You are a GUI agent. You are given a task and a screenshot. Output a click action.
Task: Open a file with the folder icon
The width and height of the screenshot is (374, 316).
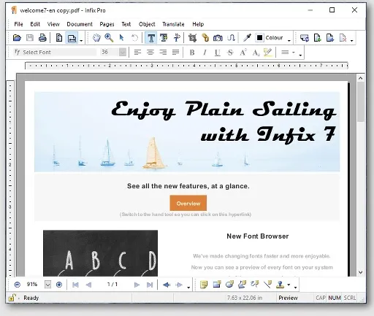[17, 38]
